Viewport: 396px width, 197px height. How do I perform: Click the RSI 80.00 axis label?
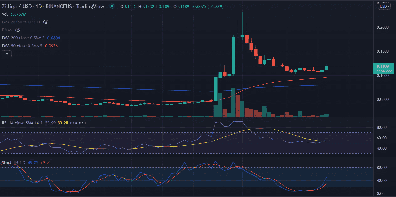tap(381, 127)
